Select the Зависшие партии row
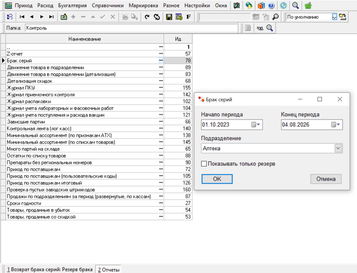The width and height of the screenshot is (357, 273). pyautogui.click(x=96, y=122)
